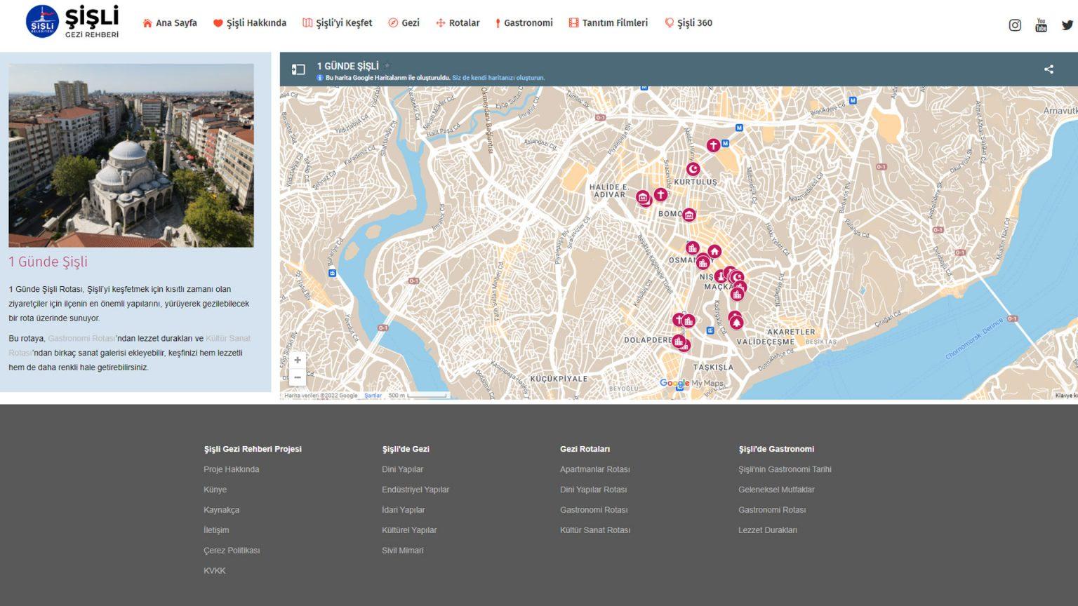Open Dini Yapılar Rotası footer link
1078x606 pixels.
point(593,490)
